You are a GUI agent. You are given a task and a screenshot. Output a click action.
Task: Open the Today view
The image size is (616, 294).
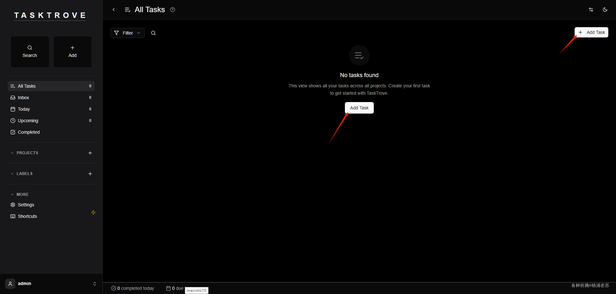pyautogui.click(x=51, y=109)
